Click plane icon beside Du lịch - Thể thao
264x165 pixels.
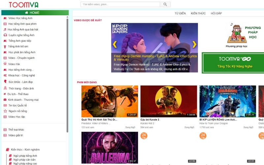click(5, 94)
